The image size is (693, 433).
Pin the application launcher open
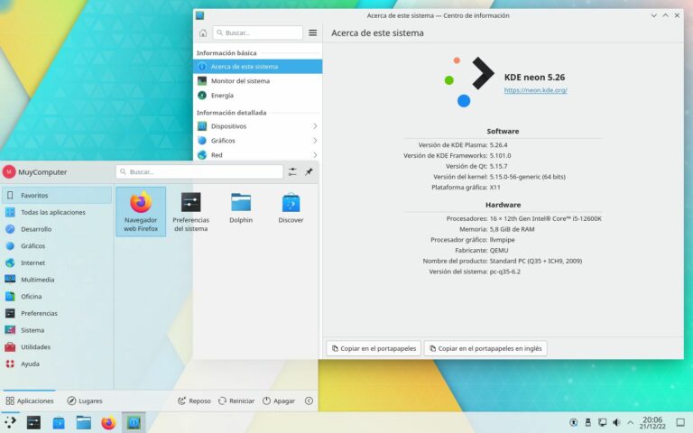pyautogui.click(x=309, y=172)
